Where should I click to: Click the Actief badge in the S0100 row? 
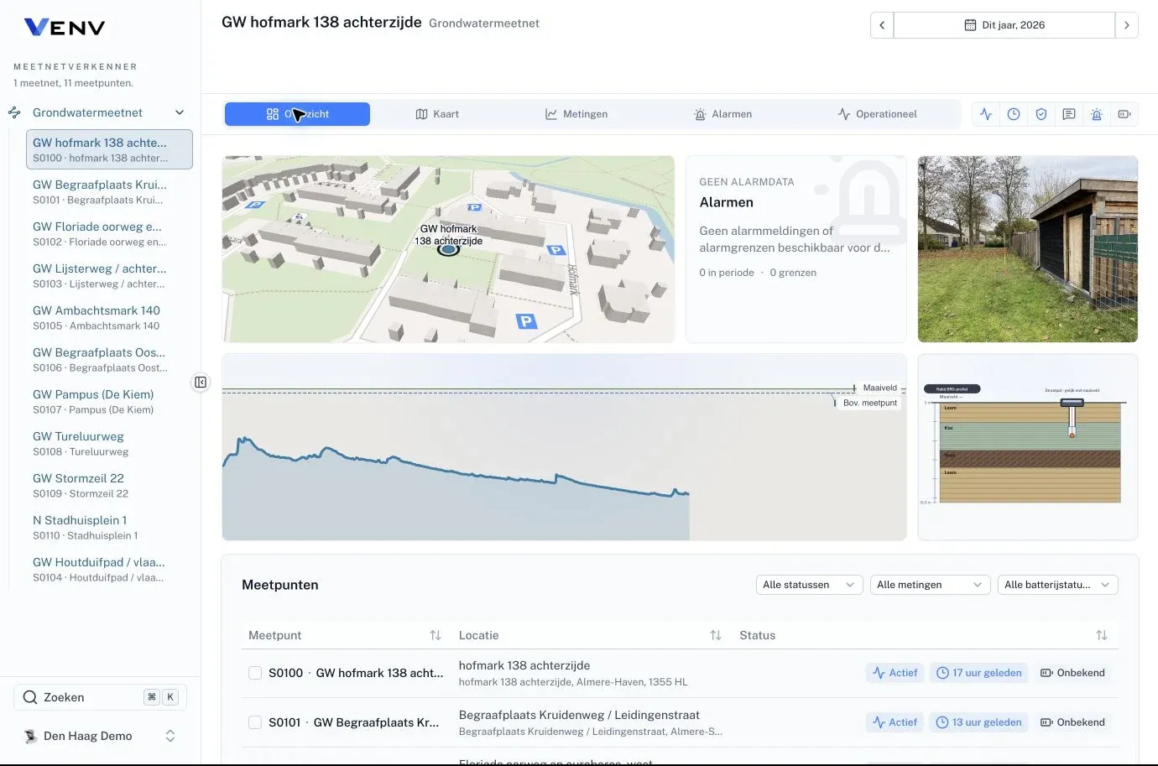click(895, 673)
